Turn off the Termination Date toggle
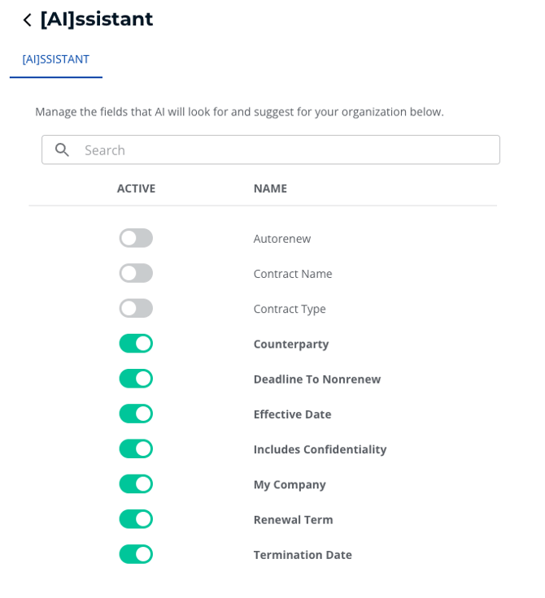This screenshot has width=545, height=598. tap(136, 554)
